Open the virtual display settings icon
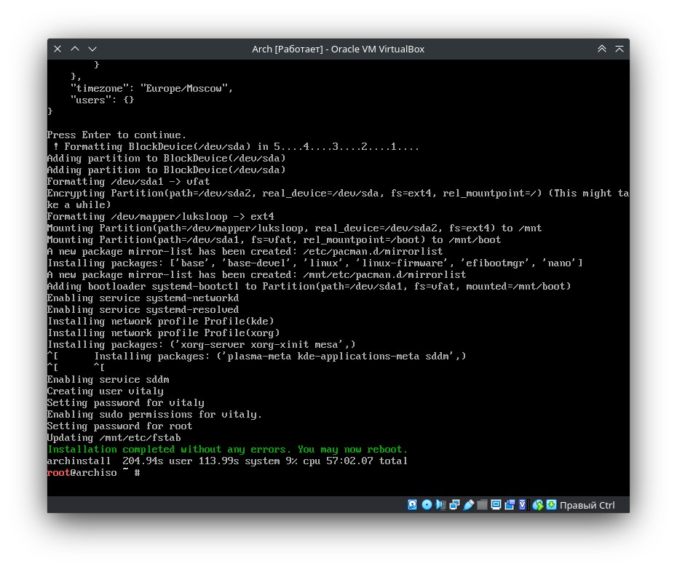The width and height of the screenshot is (677, 569). tap(496, 505)
